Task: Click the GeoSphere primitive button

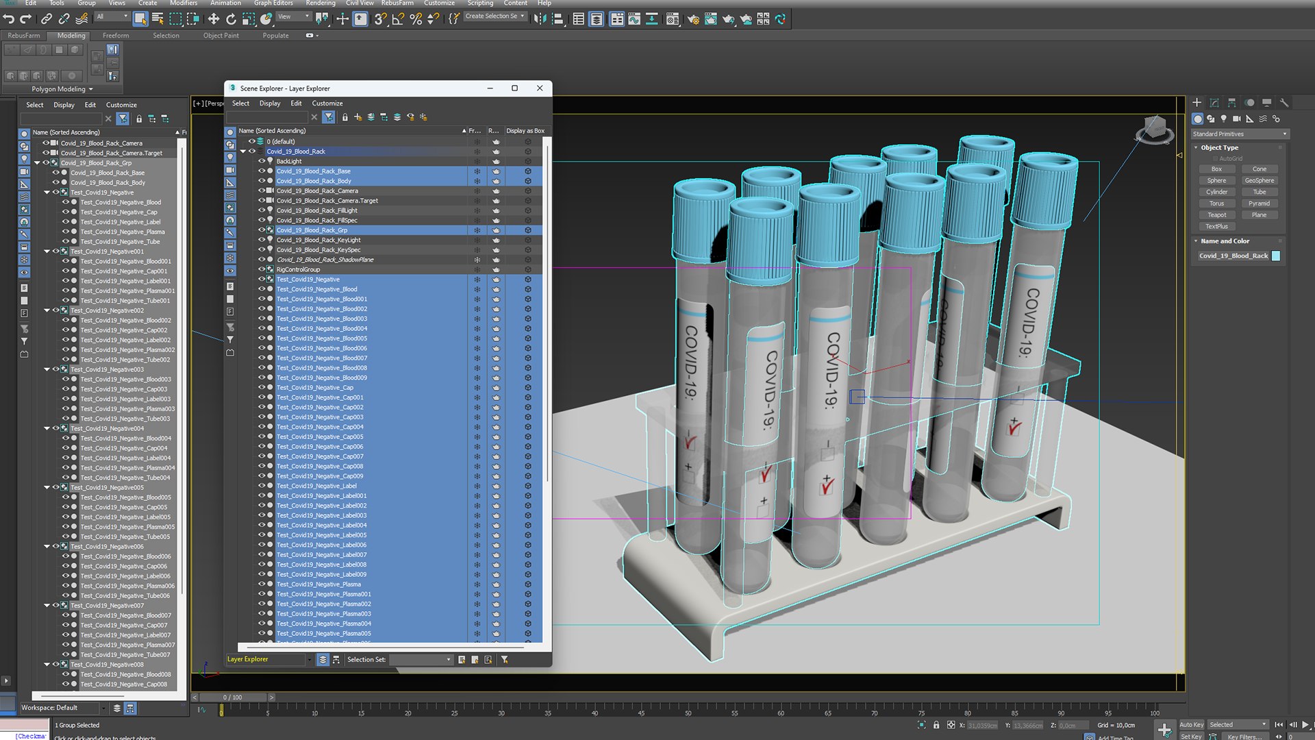Action: click(1259, 180)
